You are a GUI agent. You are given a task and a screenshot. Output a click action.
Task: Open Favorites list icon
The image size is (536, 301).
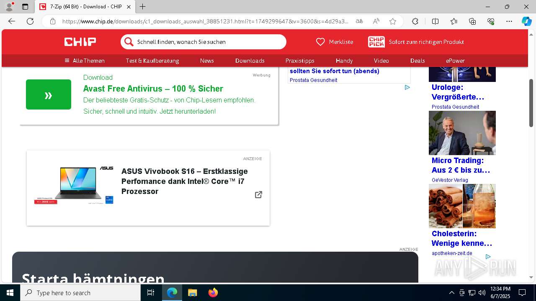pos(454,21)
